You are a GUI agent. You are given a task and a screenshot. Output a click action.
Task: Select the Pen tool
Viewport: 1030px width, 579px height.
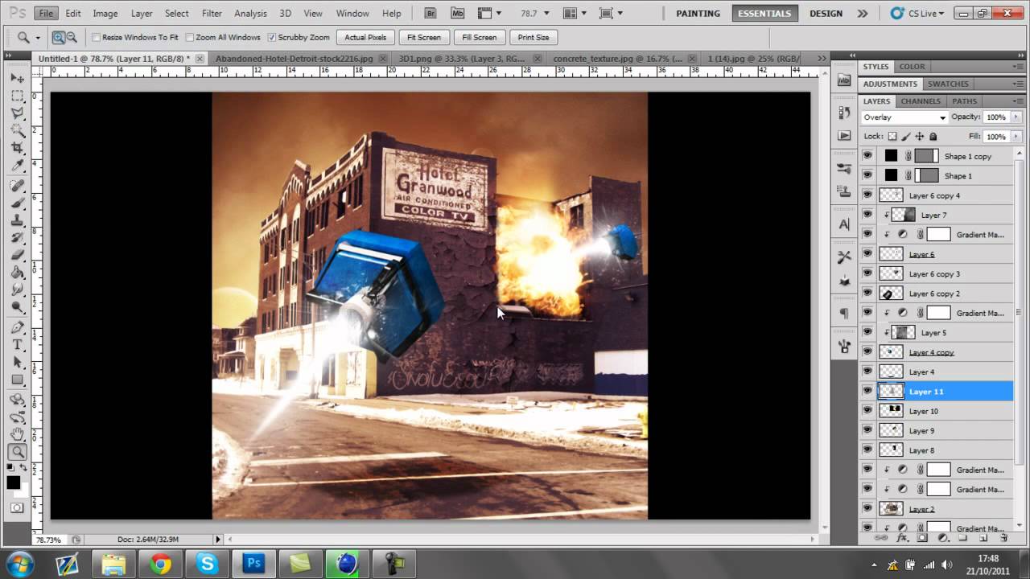[x=17, y=327]
